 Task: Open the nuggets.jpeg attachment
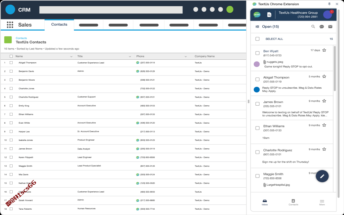click(273, 62)
